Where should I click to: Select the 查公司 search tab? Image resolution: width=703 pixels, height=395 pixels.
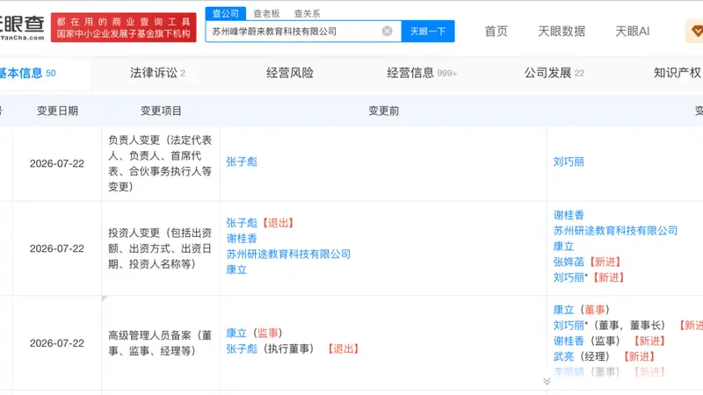tap(226, 13)
